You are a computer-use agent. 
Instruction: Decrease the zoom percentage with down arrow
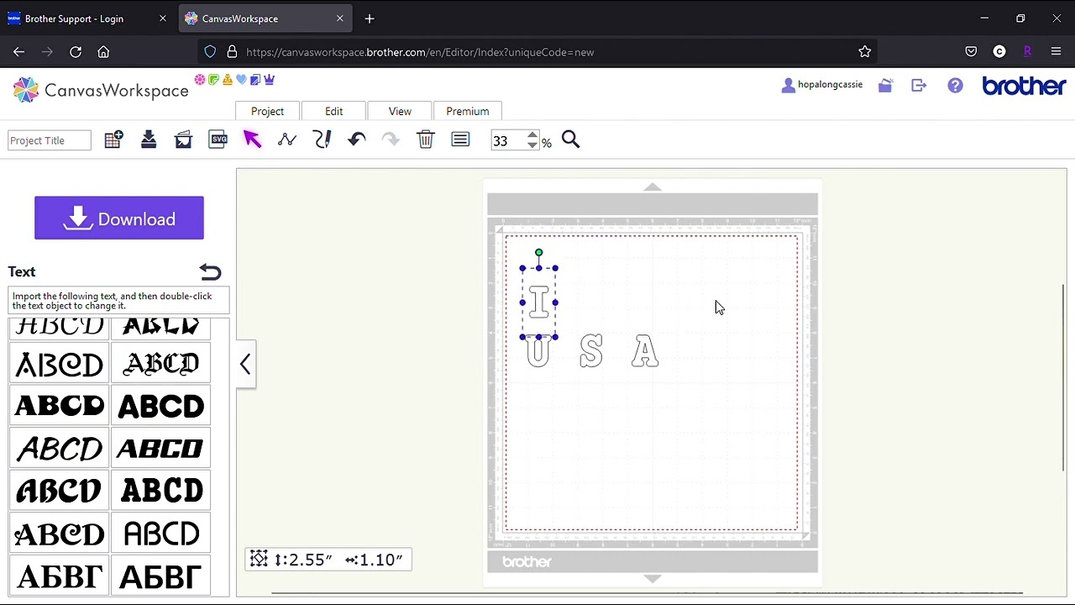tap(532, 145)
